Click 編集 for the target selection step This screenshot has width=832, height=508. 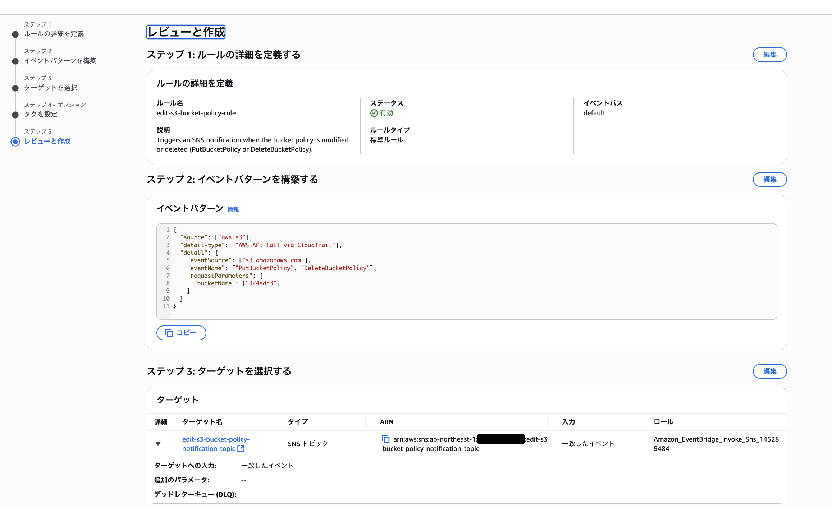[769, 371]
